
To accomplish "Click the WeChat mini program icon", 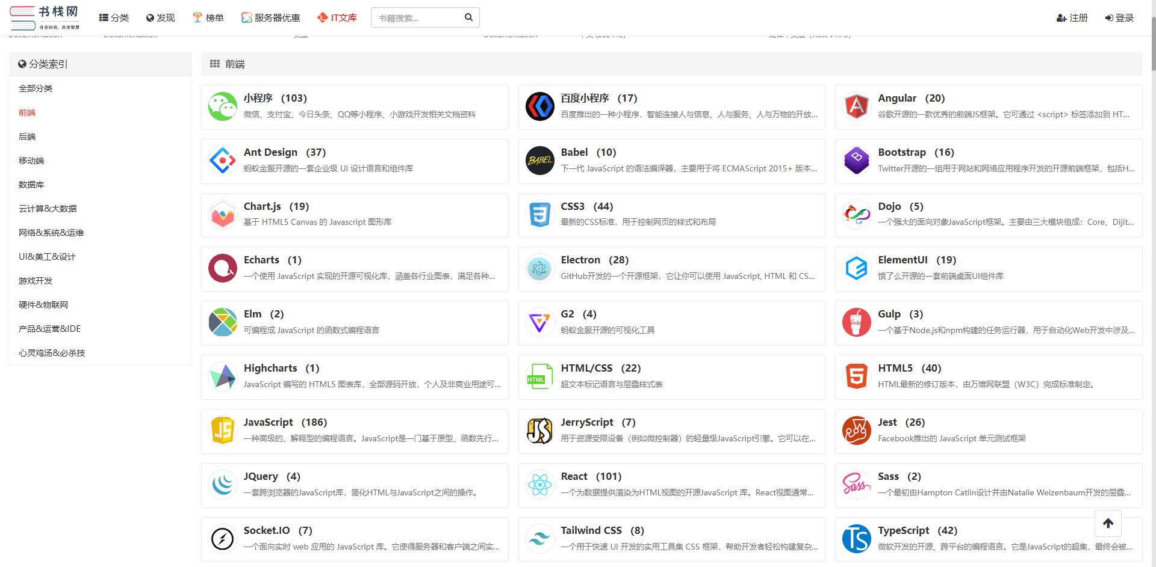I will [223, 107].
